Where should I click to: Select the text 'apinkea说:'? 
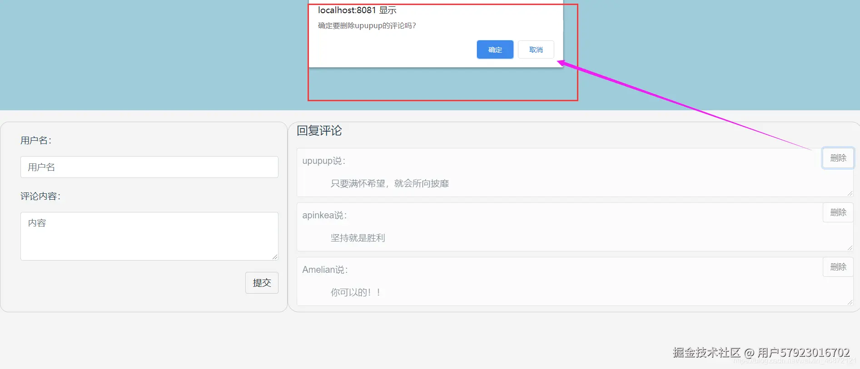tap(324, 215)
